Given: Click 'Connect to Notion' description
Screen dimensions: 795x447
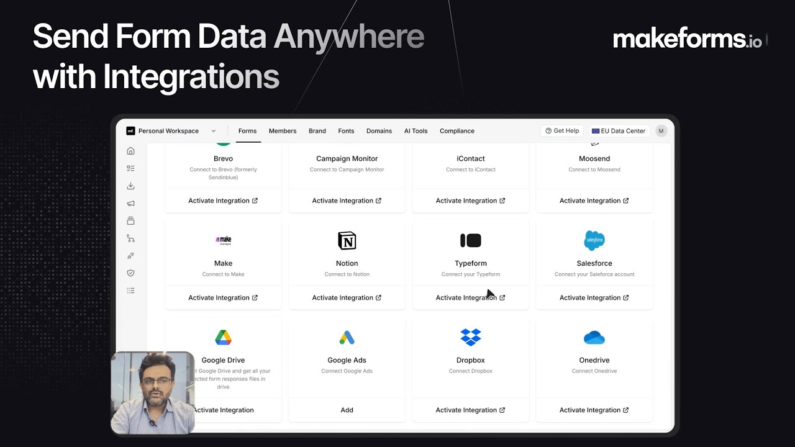Looking at the screenshot, I should 347,274.
